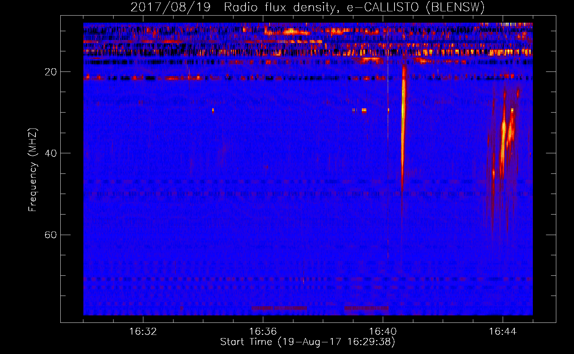
Task: Click the 40 MHz frequency tick label
Action: click(51, 153)
